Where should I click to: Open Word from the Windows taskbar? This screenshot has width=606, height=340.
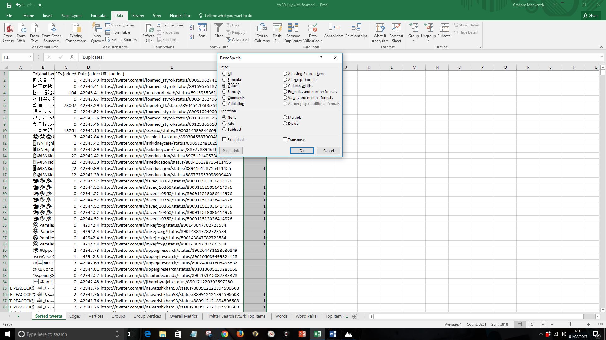click(333, 334)
